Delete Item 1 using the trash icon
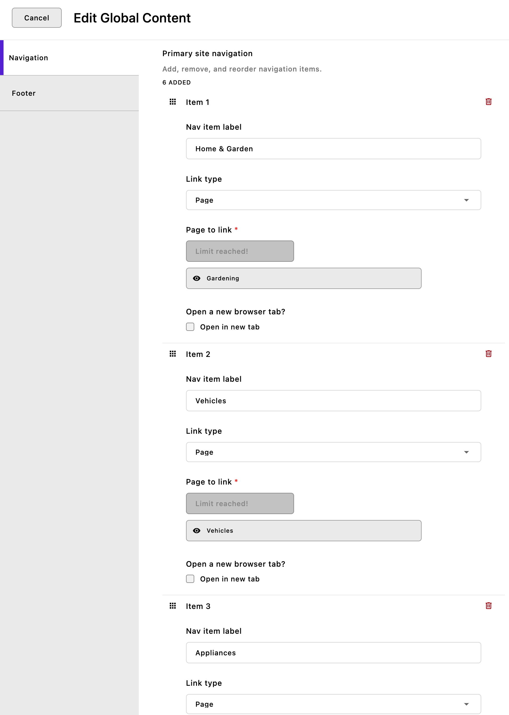Image resolution: width=509 pixels, height=715 pixels. (489, 102)
